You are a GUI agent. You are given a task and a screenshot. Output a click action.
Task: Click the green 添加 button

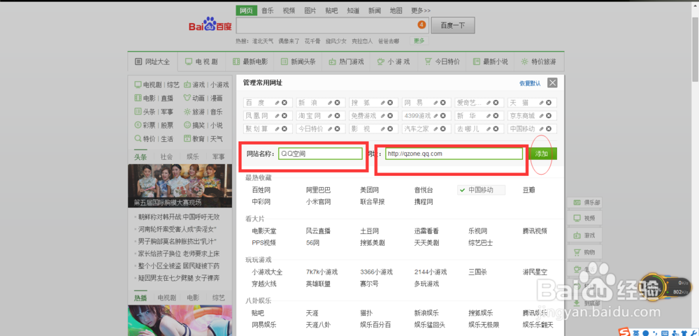(543, 154)
